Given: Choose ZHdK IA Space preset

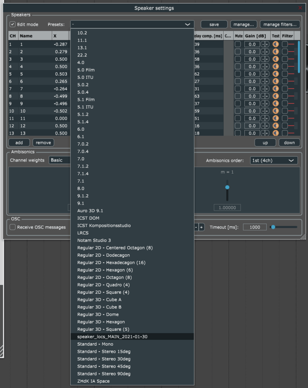Looking at the screenshot, I should point(132,381).
